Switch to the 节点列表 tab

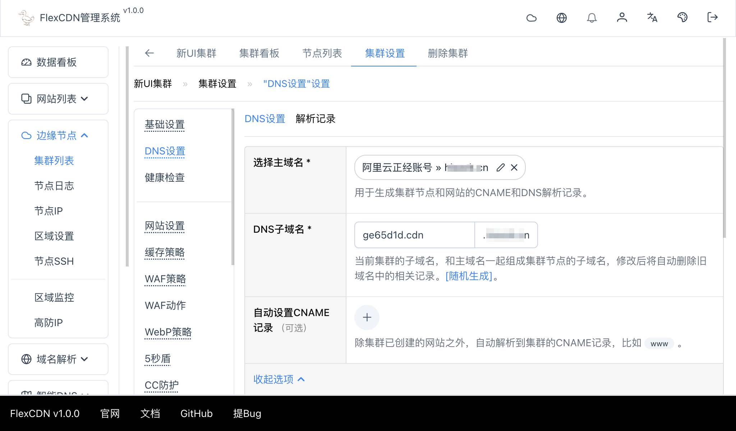point(322,54)
